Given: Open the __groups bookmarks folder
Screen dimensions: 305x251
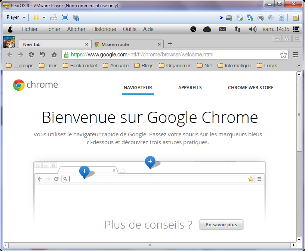Looking at the screenshot, I should point(20,65).
